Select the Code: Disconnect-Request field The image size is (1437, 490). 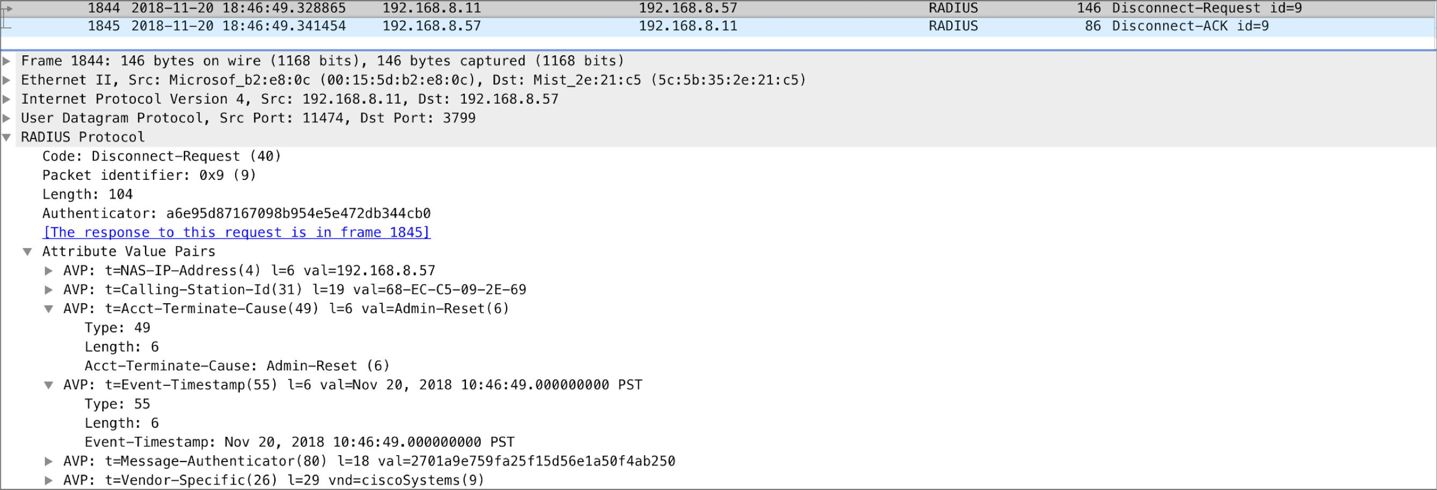coord(162,157)
